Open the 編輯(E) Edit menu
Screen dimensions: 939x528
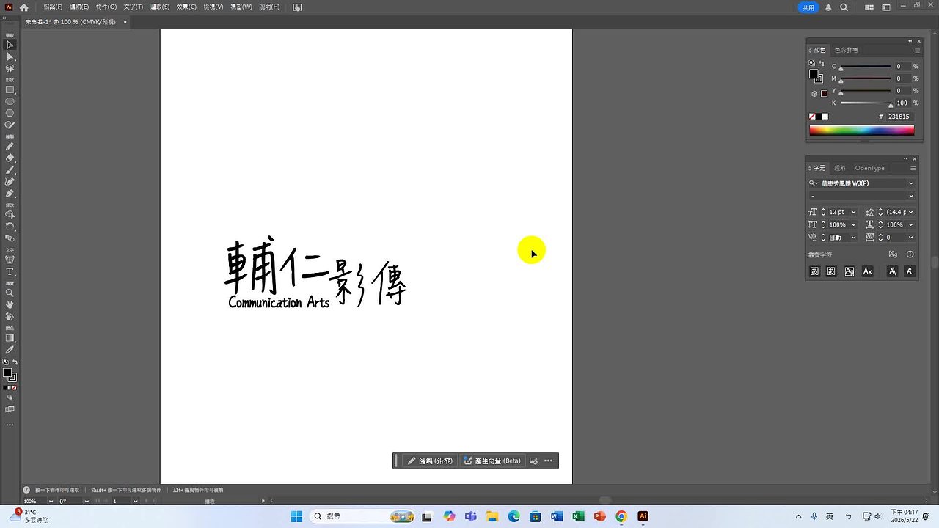79,7
